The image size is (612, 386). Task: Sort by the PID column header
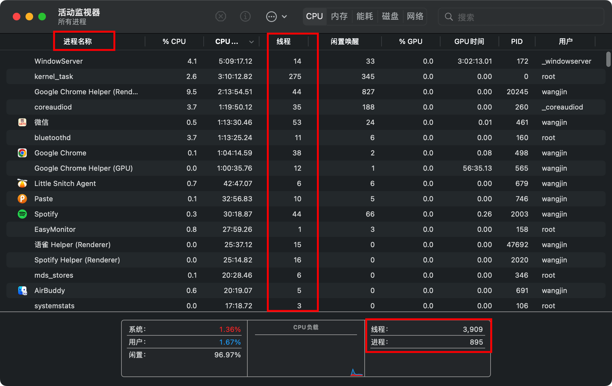pyautogui.click(x=517, y=41)
